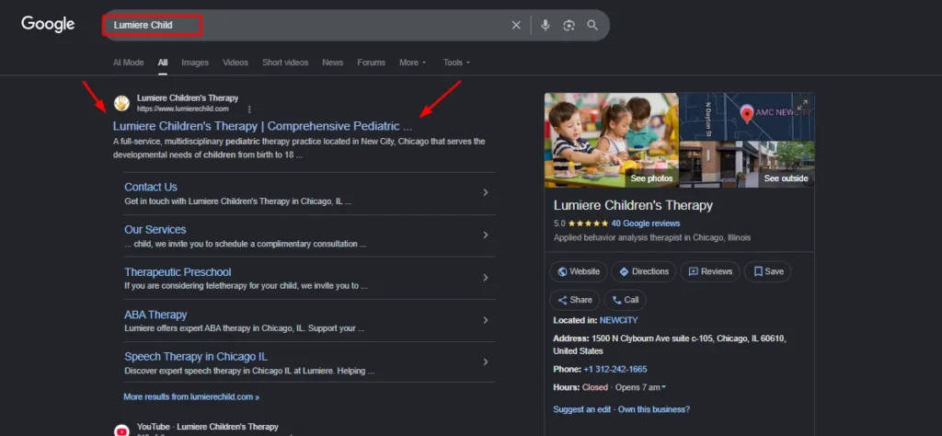Click the chevron on Our Services row

click(x=486, y=235)
